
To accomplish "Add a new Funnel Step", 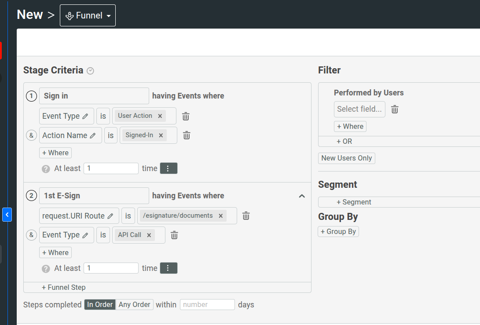I will tap(63, 287).
